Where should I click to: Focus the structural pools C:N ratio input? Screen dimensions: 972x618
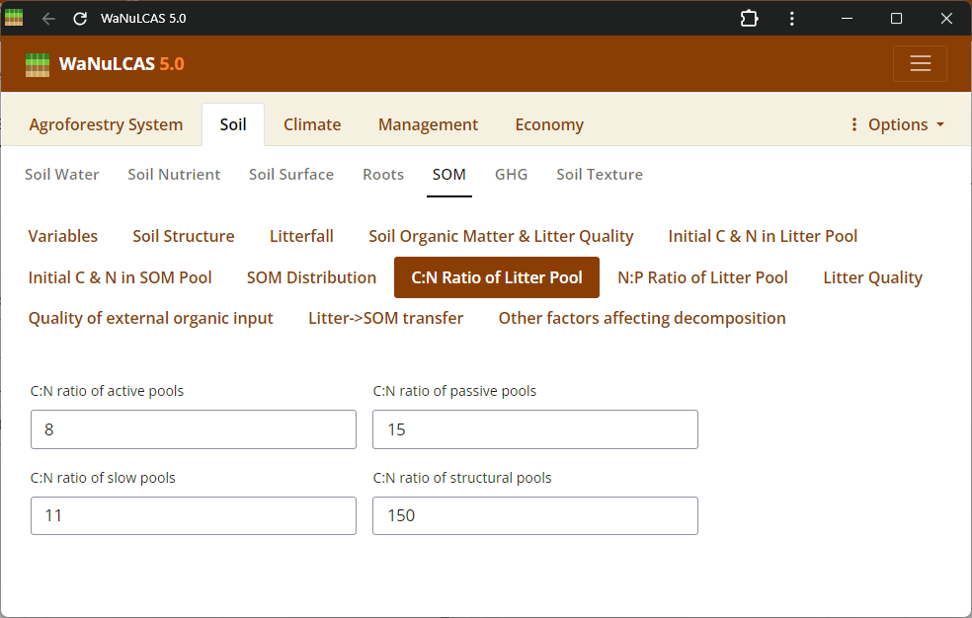coord(534,515)
